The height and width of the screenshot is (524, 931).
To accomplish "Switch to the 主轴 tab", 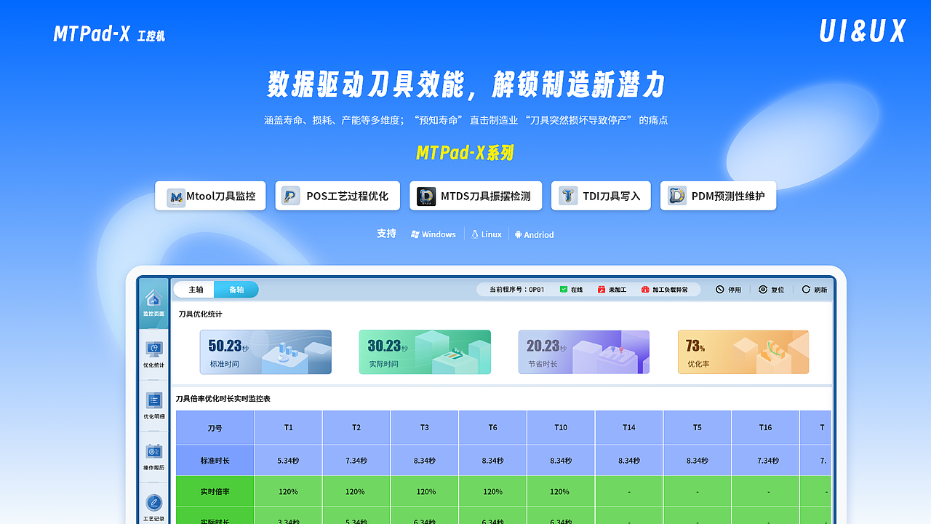I will [195, 290].
